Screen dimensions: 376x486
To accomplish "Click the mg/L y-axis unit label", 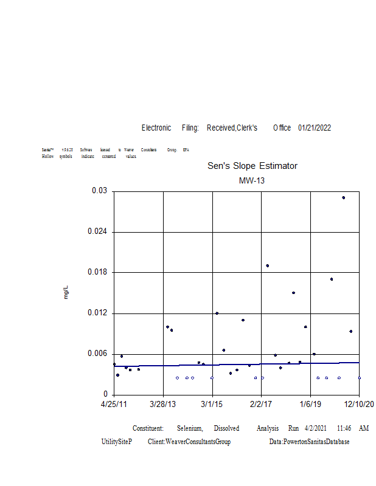I will (x=66, y=292).
